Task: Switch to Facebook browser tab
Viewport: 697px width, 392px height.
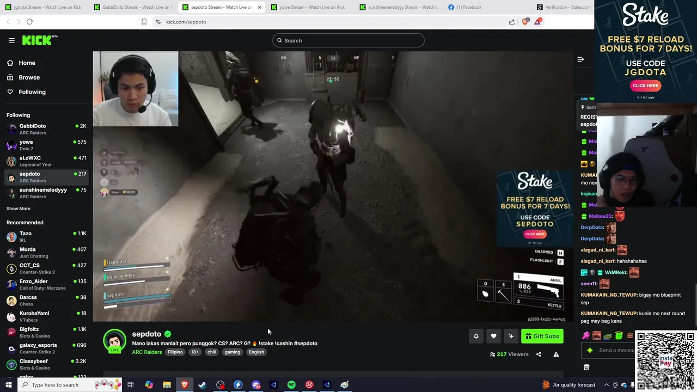Action: coord(486,7)
